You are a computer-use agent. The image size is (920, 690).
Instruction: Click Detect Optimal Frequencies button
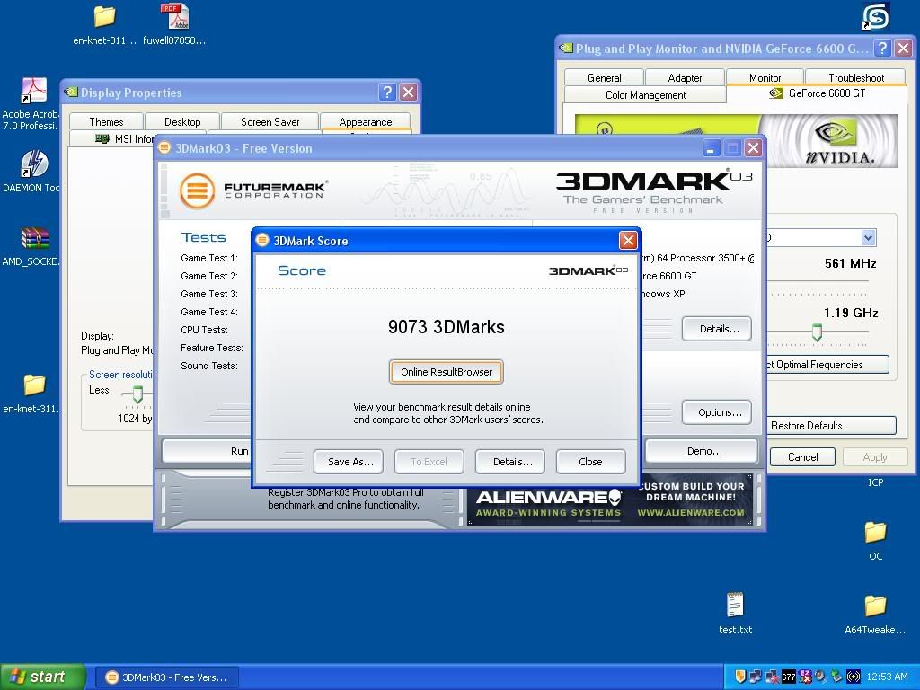pos(827,365)
